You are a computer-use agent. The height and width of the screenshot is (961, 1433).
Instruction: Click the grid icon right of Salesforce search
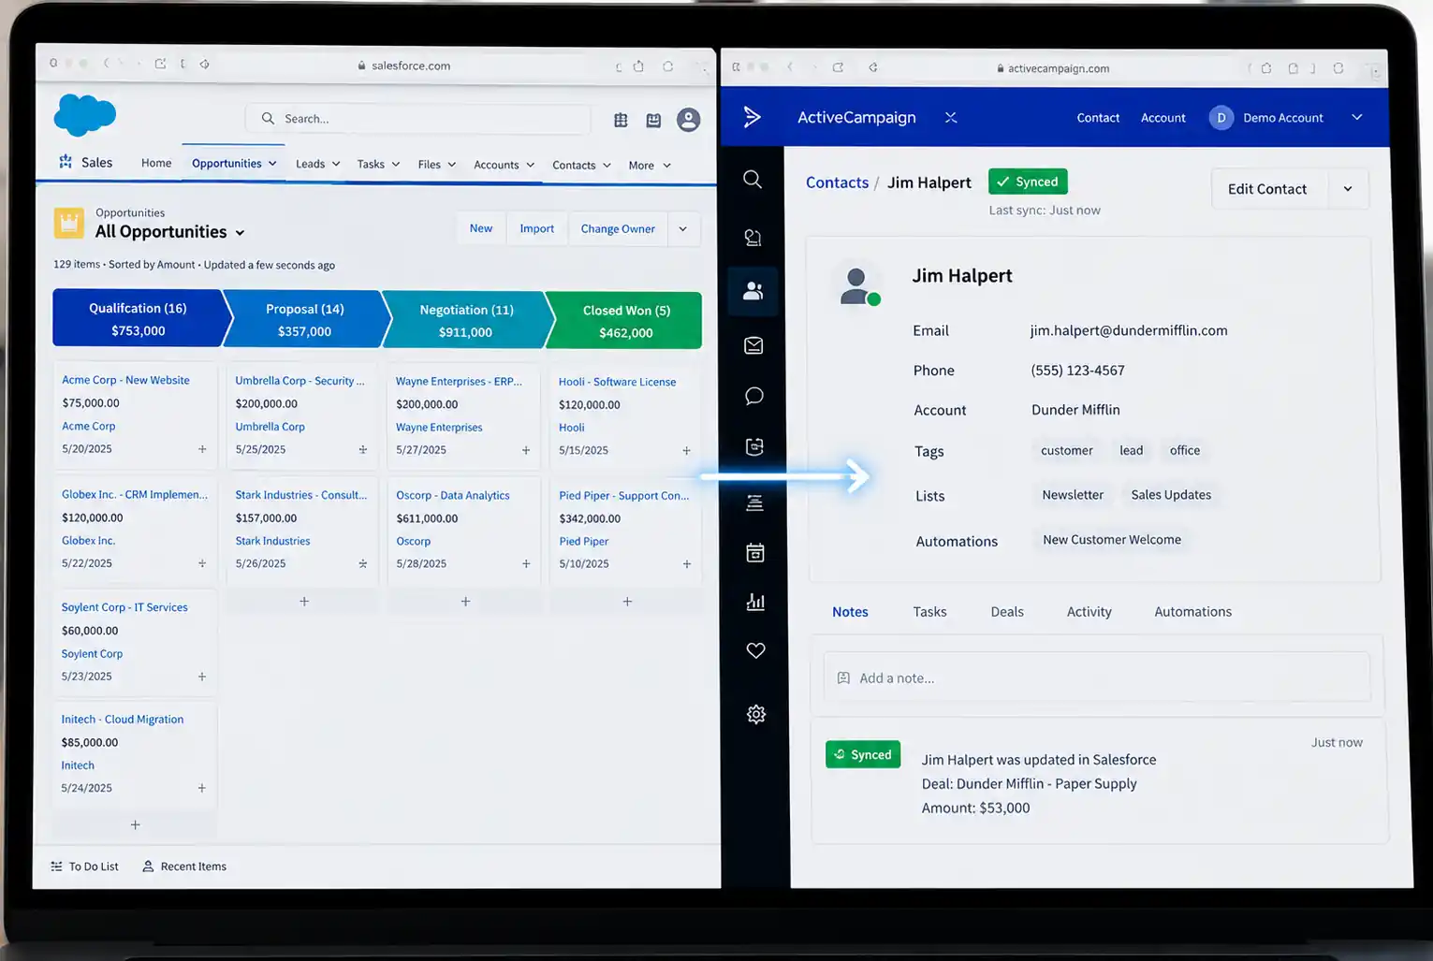click(x=621, y=120)
